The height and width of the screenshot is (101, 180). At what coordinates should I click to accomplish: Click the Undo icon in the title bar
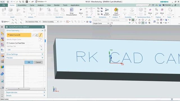pos(12,2)
